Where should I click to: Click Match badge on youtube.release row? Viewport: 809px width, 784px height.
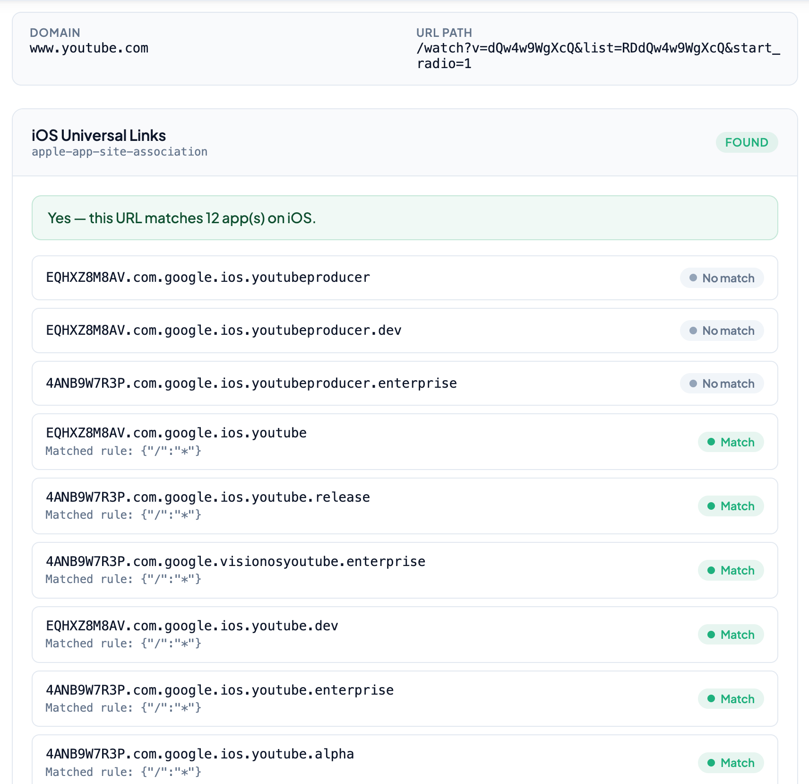[731, 506]
